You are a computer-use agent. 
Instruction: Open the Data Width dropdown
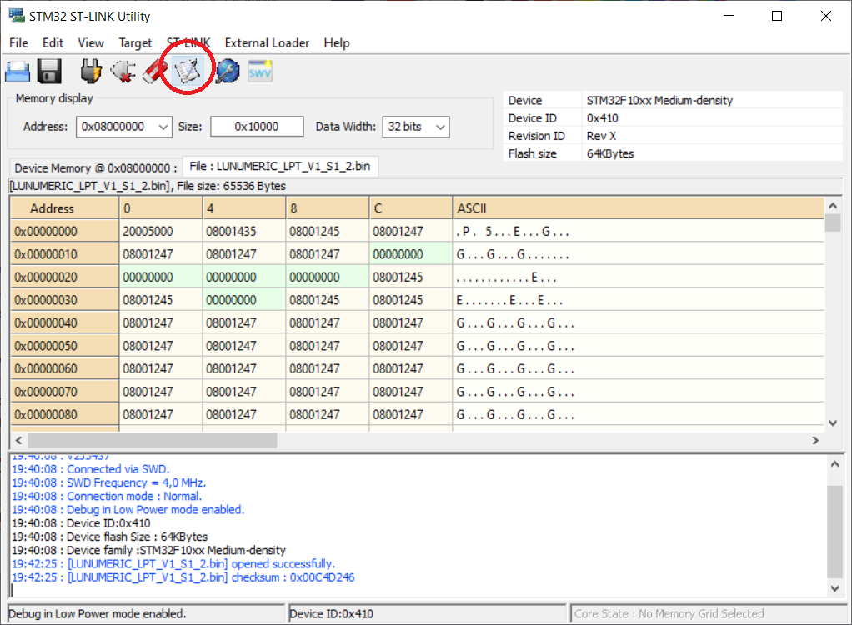pyautogui.click(x=439, y=127)
